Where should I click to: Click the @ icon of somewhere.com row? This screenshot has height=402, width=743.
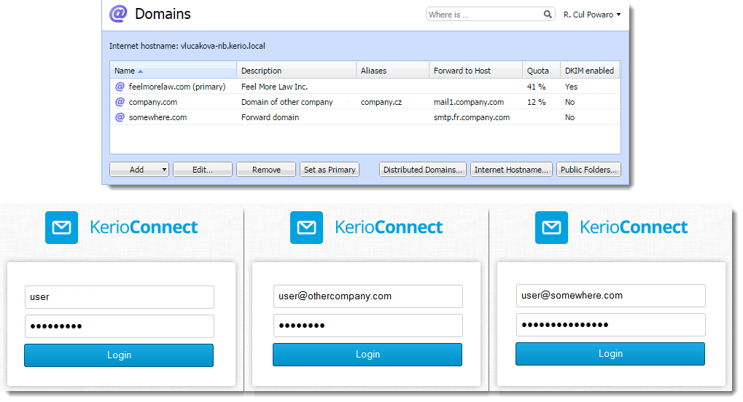pos(120,117)
